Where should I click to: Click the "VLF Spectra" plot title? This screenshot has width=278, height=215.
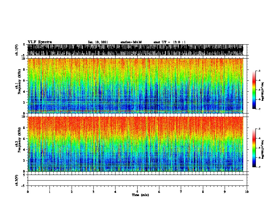(x=40, y=42)
